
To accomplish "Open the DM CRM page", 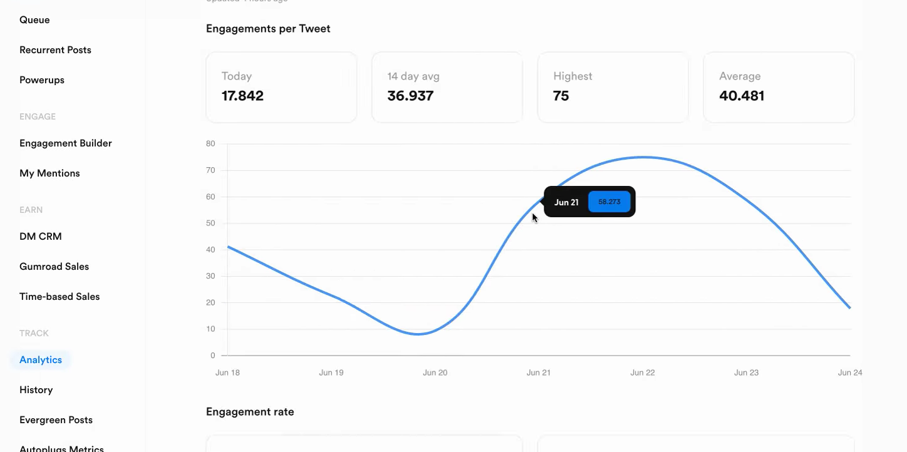I will pos(40,236).
